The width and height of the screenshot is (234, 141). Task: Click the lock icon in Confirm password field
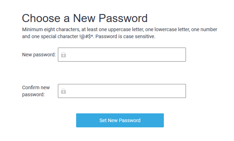click(x=63, y=91)
